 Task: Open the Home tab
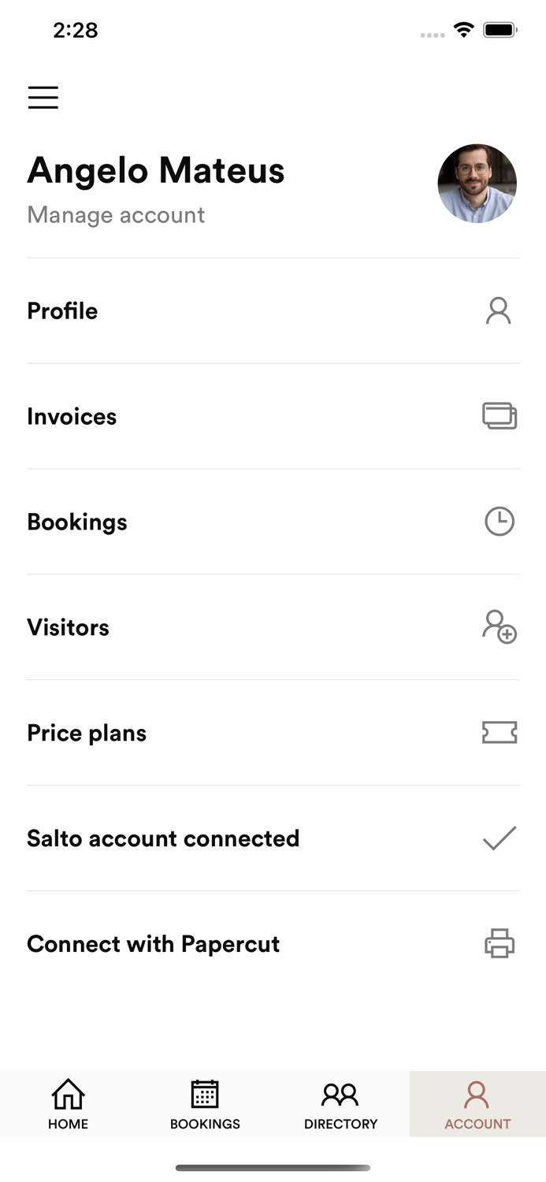(69, 1104)
